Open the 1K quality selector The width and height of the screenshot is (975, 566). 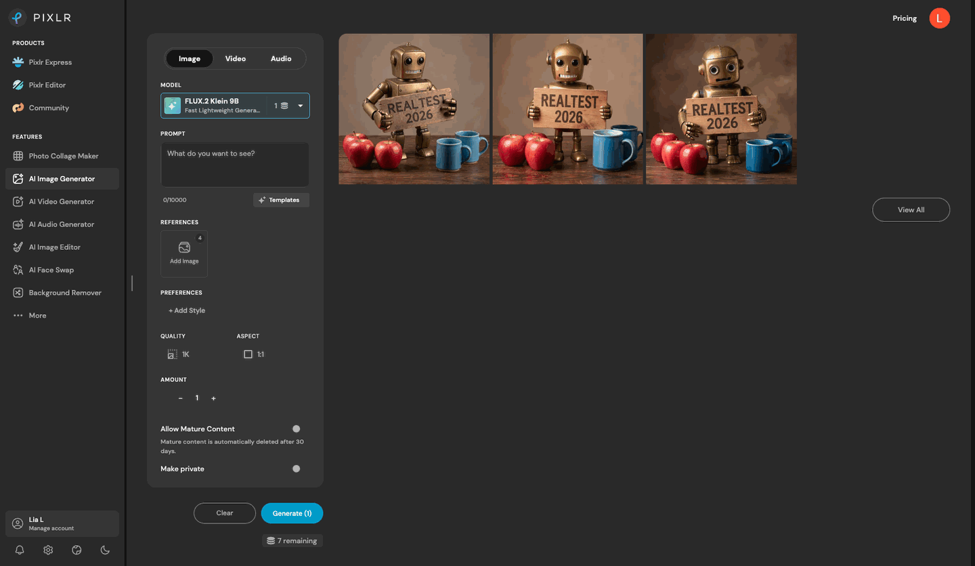pyautogui.click(x=179, y=354)
